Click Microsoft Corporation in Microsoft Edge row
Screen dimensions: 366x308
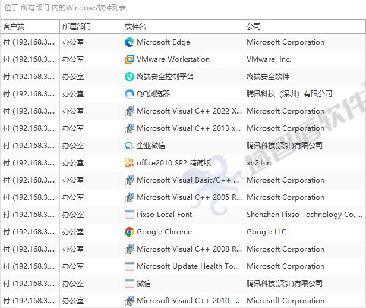[x=285, y=42]
